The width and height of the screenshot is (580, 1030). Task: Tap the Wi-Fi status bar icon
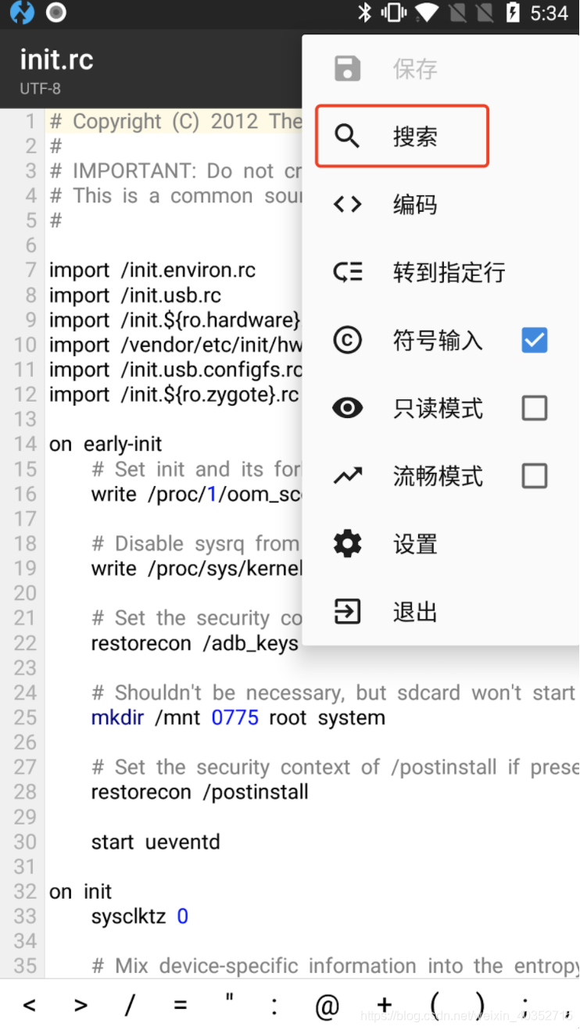click(x=427, y=13)
